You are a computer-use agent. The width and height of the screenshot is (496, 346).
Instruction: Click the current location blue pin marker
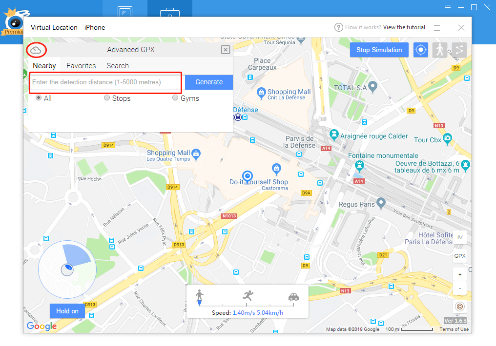click(x=248, y=176)
